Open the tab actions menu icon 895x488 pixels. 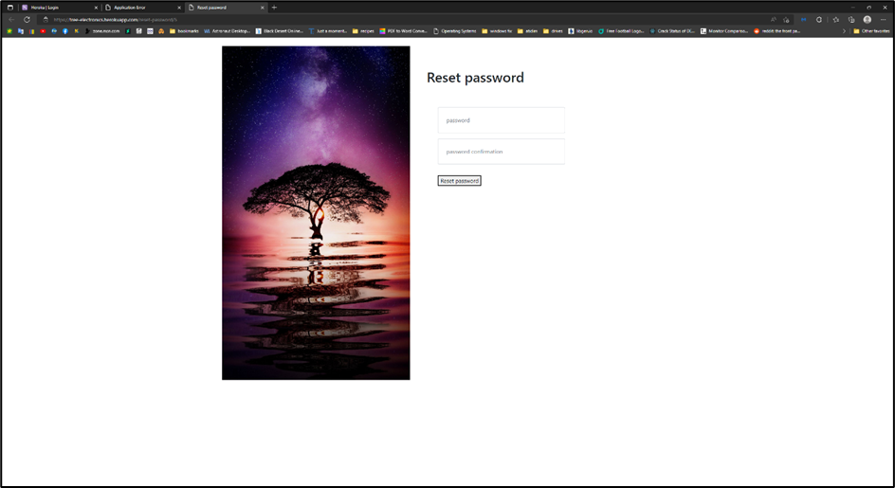point(10,8)
